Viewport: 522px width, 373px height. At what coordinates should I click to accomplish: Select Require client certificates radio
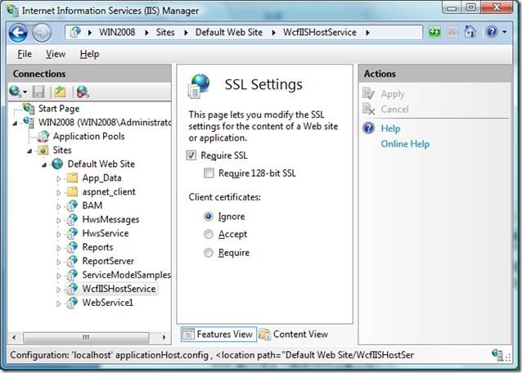click(x=209, y=253)
